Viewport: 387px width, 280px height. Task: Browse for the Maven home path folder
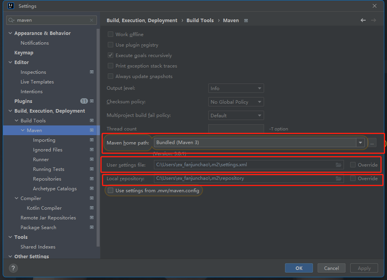click(372, 143)
